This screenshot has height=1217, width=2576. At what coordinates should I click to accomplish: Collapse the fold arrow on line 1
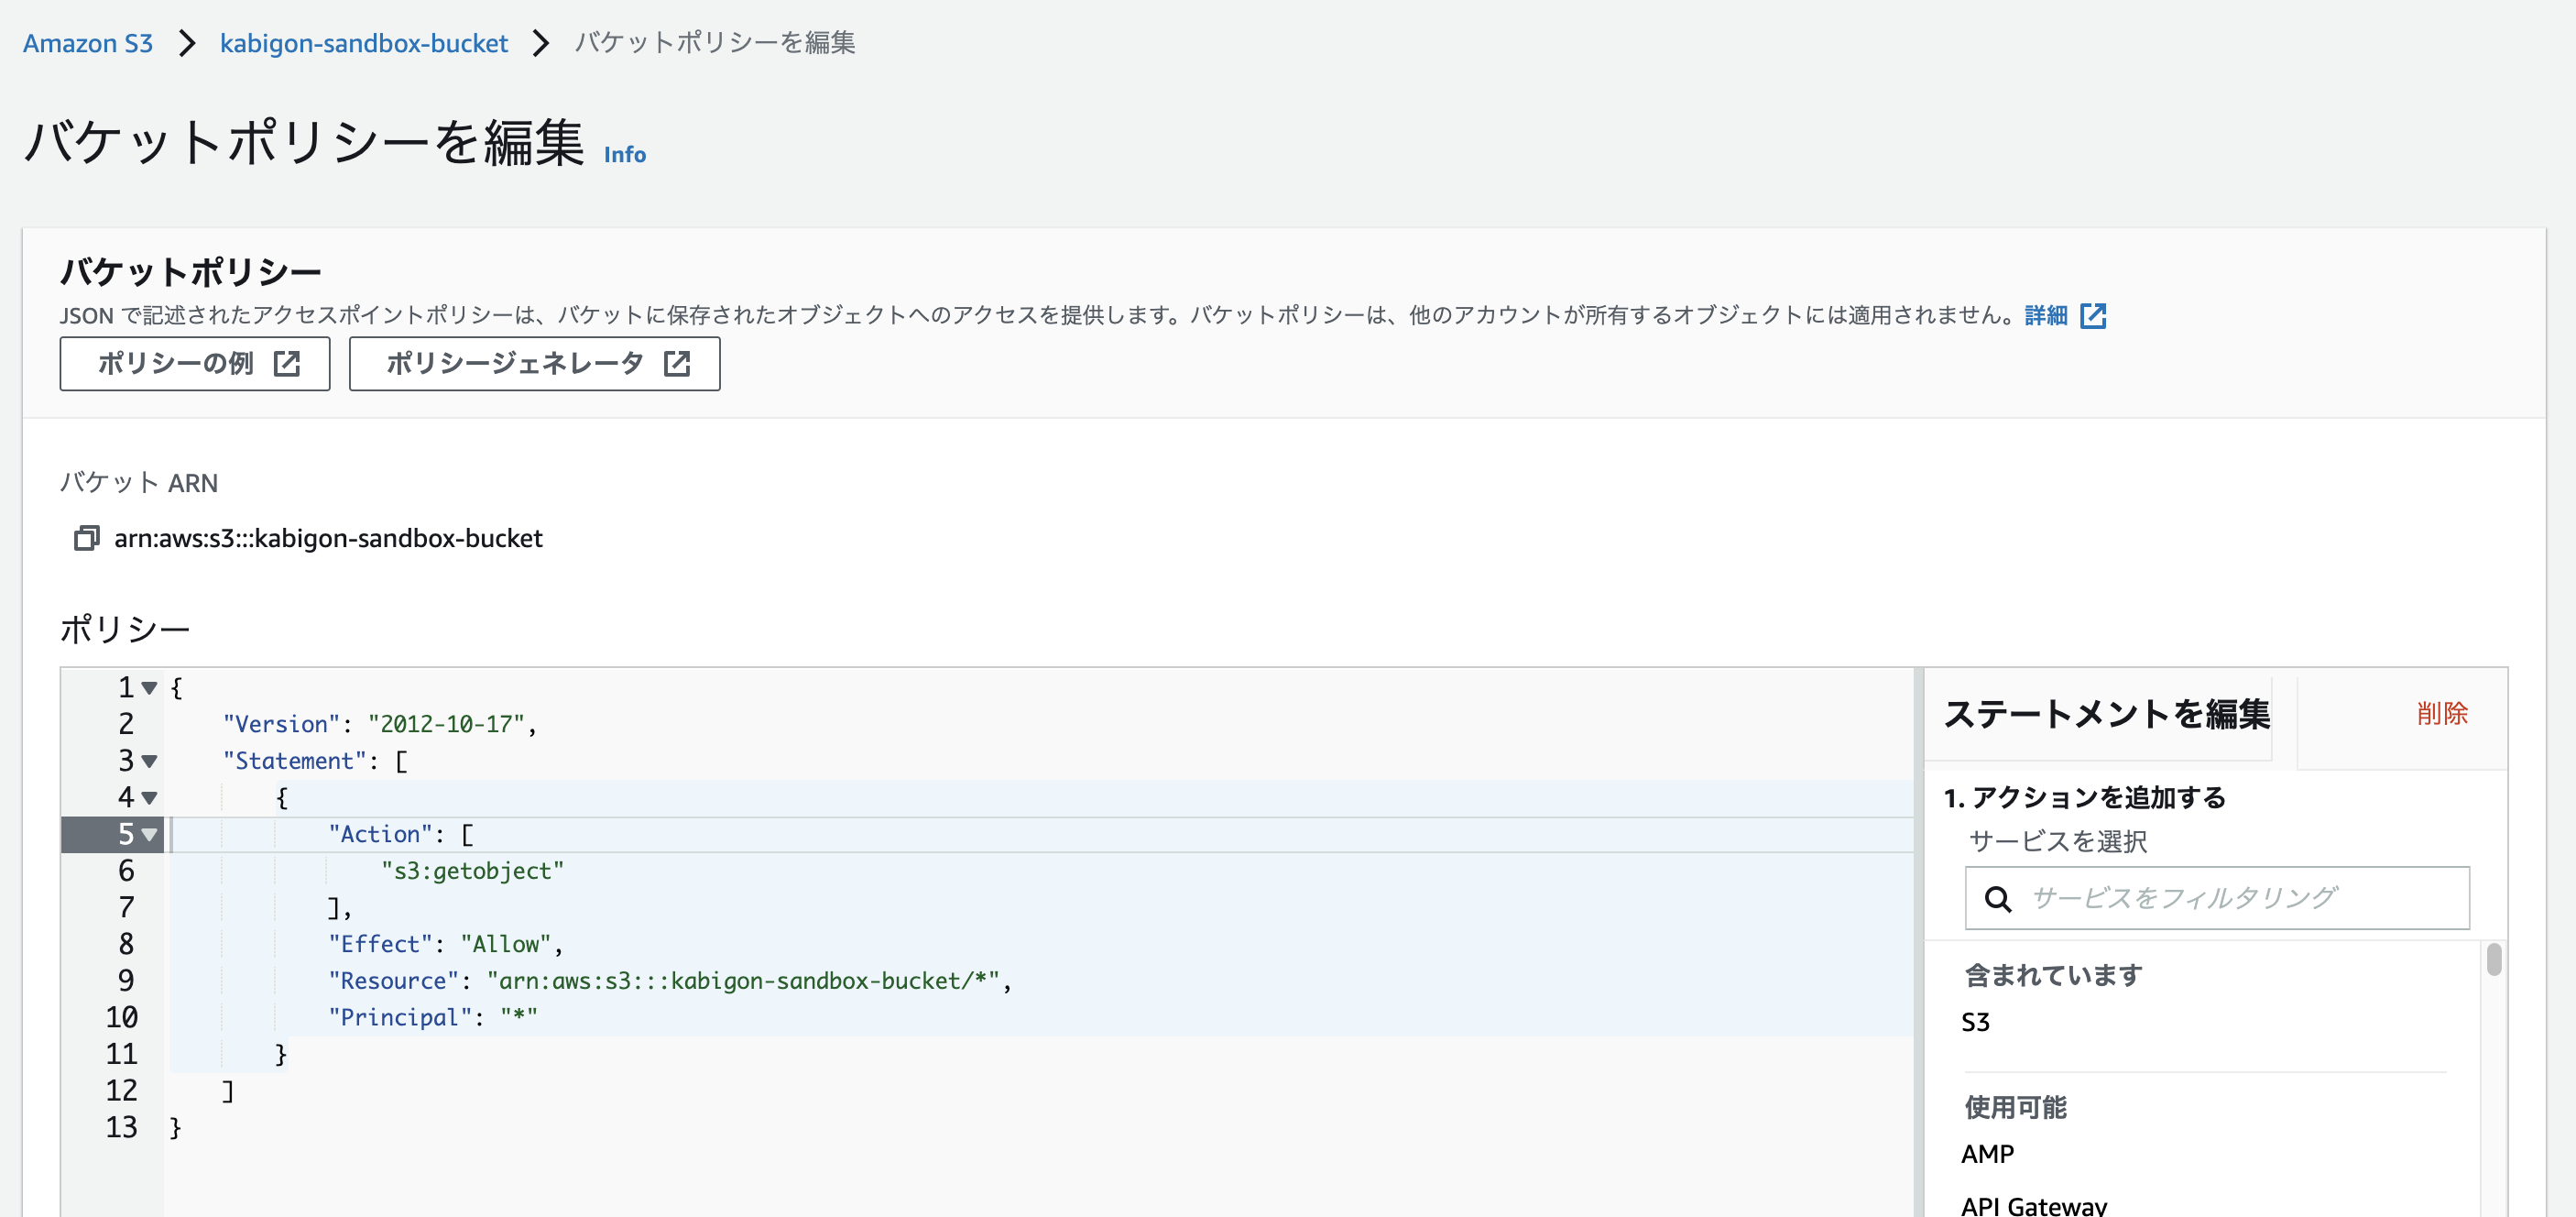(x=150, y=688)
